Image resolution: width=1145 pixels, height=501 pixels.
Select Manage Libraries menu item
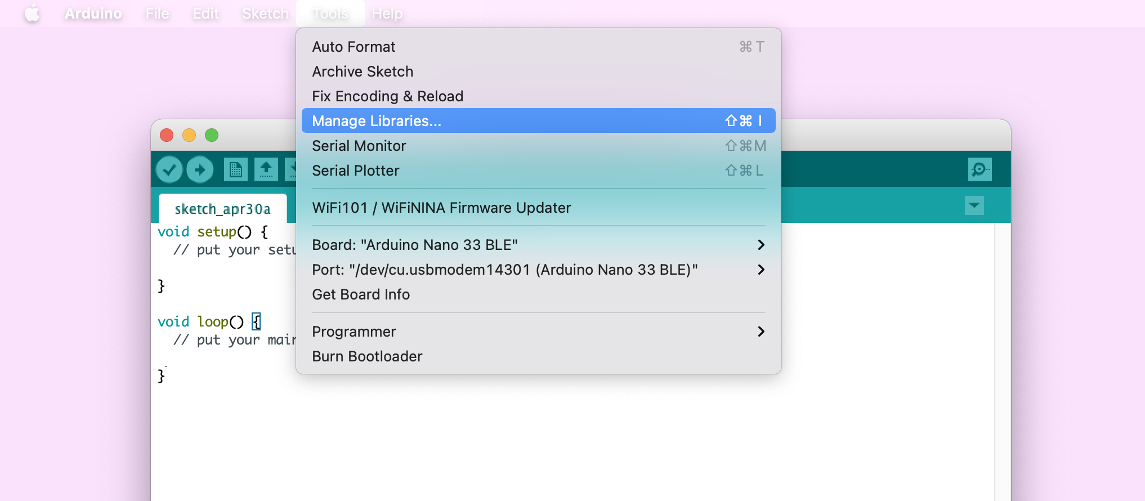539,120
